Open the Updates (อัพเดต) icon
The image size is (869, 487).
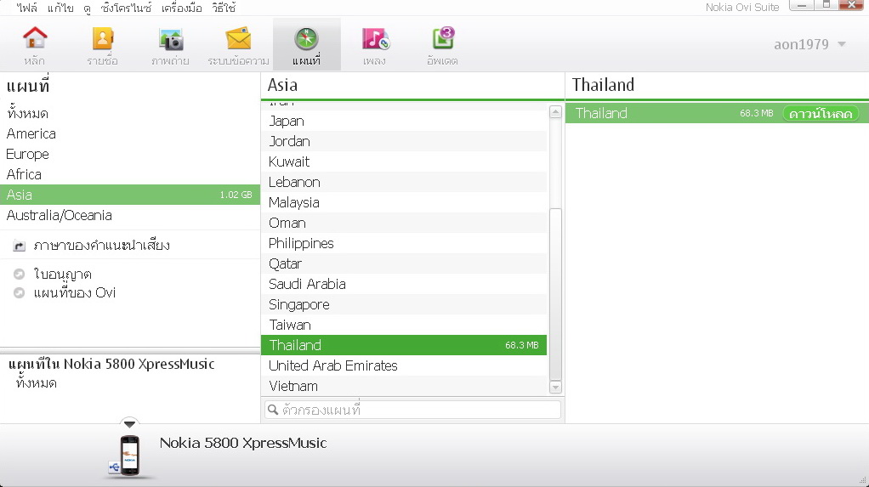[443, 39]
